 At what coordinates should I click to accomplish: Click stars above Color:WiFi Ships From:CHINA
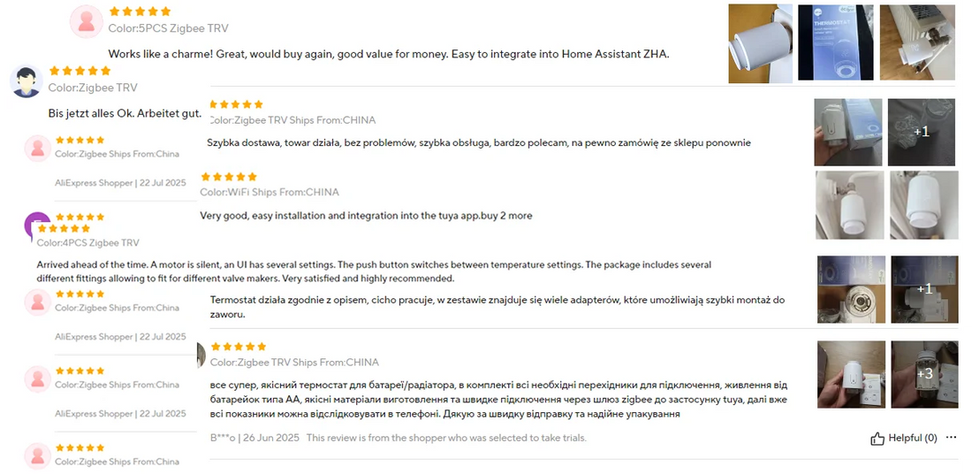[229, 177]
